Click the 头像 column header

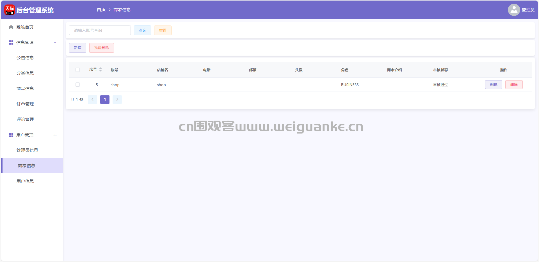coord(299,70)
